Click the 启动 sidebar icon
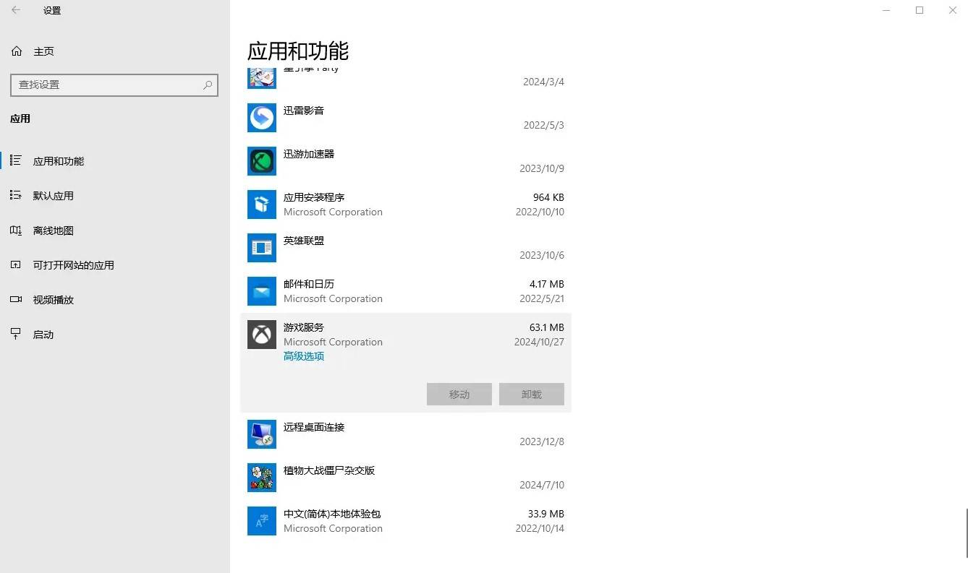Viewport: 968px width, 573px height. [x=16, y=334]
